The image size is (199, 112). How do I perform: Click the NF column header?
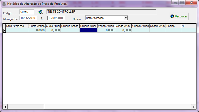point(189,26)
